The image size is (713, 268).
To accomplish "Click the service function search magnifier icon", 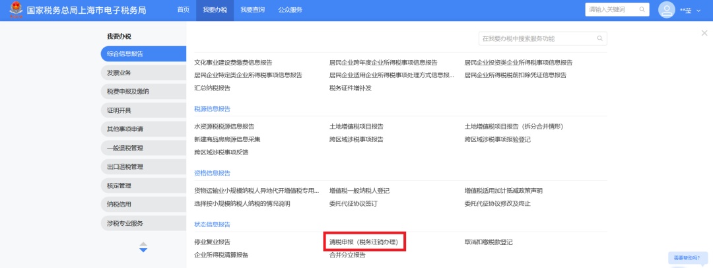I will pos(599,39).
